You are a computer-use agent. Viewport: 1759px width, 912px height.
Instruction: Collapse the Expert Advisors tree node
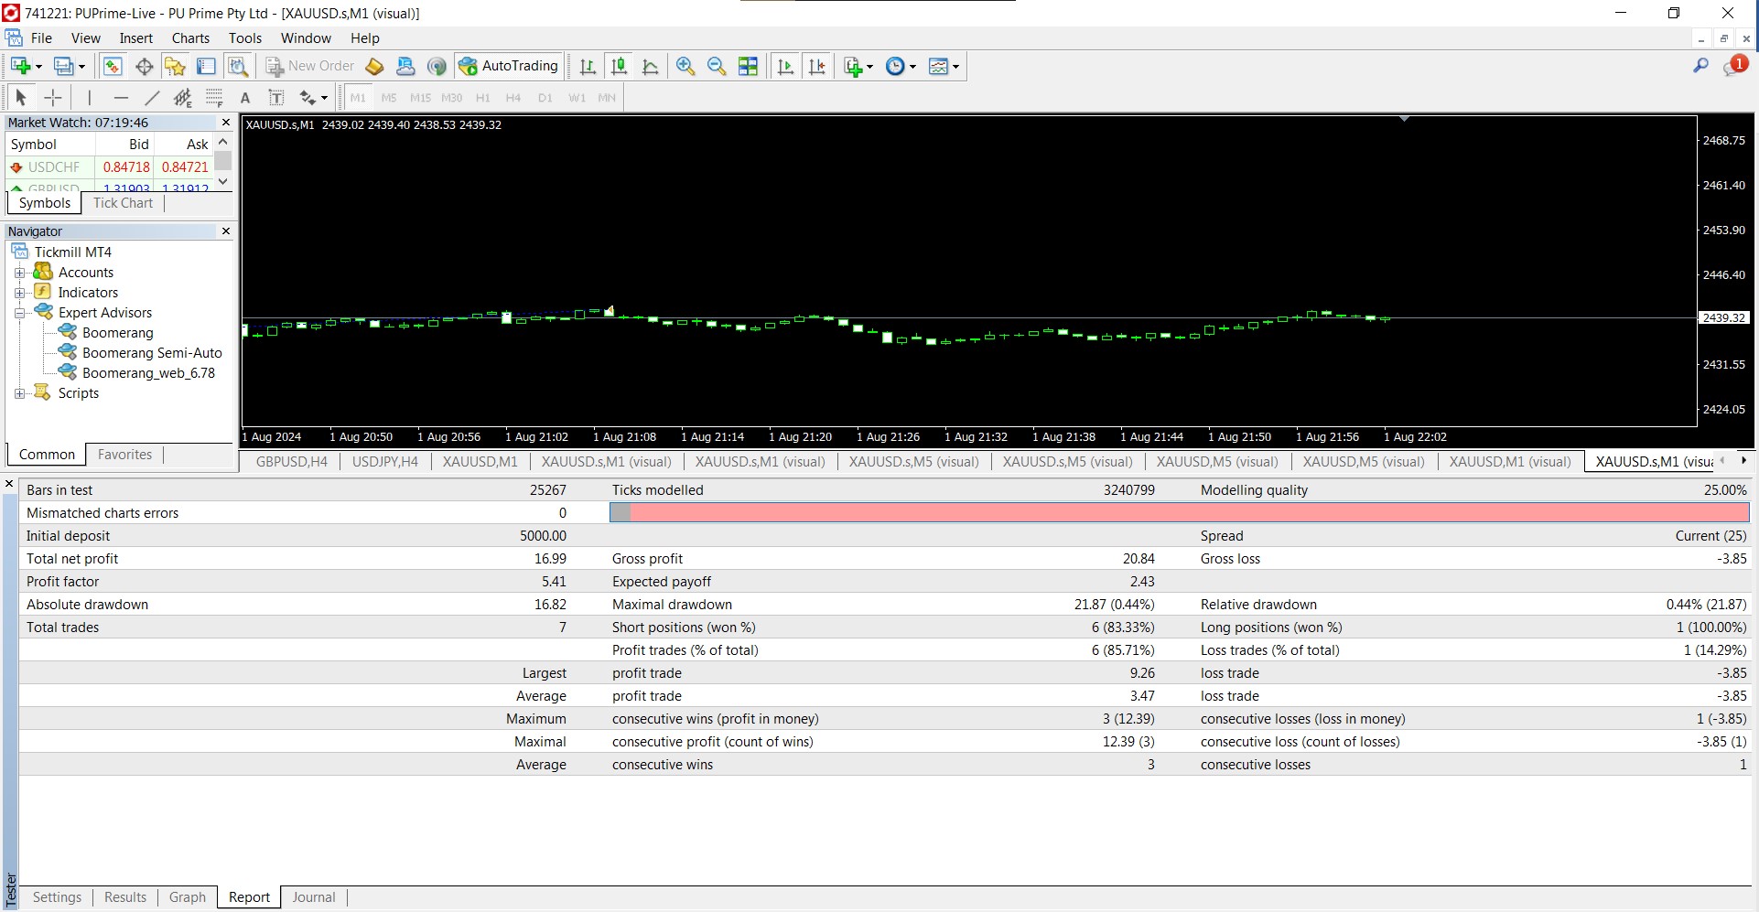click(19, 313)
